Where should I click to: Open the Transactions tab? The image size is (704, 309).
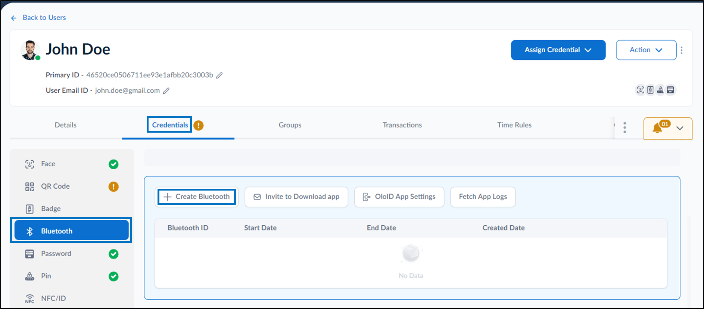(402, 125)
